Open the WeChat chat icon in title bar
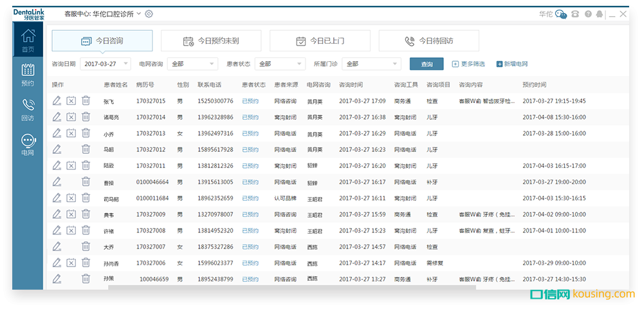The width and height of the screenshot is (642, 309). [x=561, y=14]
